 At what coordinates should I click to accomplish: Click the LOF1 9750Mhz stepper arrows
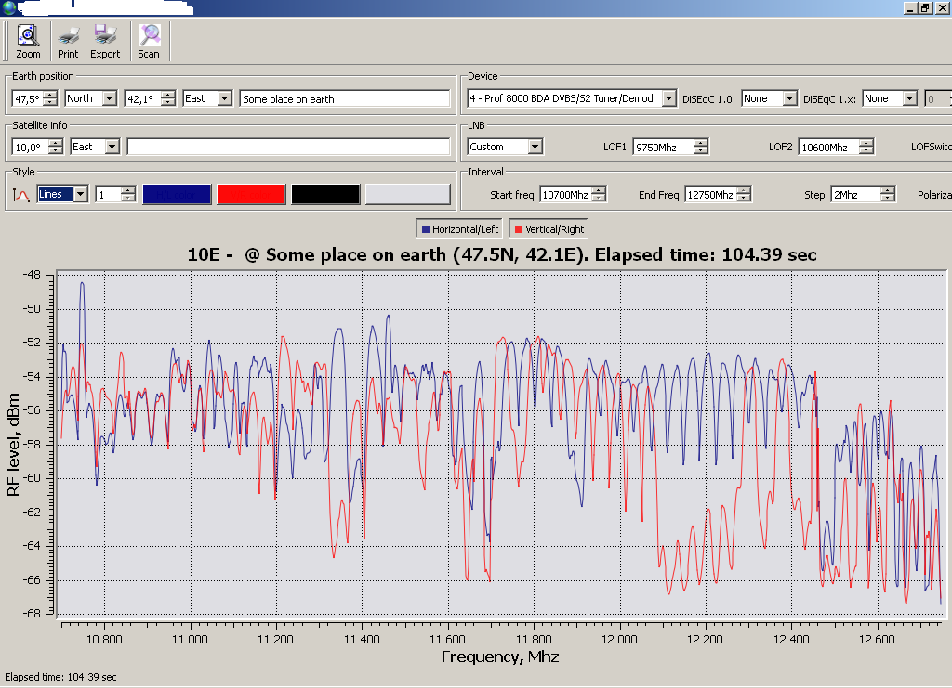[x=701, y=147]
